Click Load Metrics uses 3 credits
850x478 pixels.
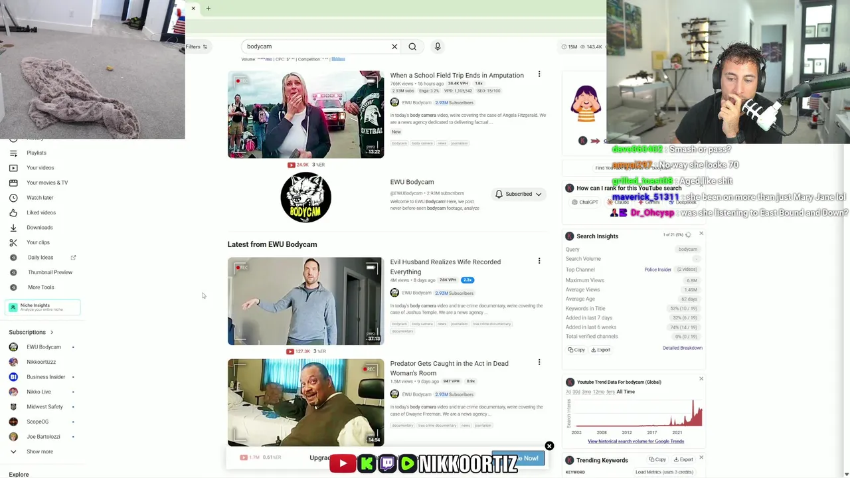pos(664,472)
